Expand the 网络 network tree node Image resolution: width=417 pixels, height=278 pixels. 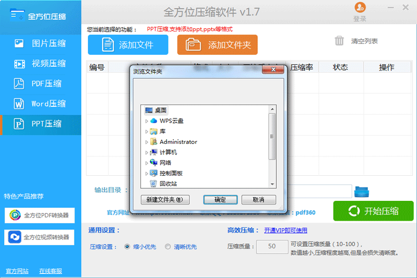[x=146, y=163]
